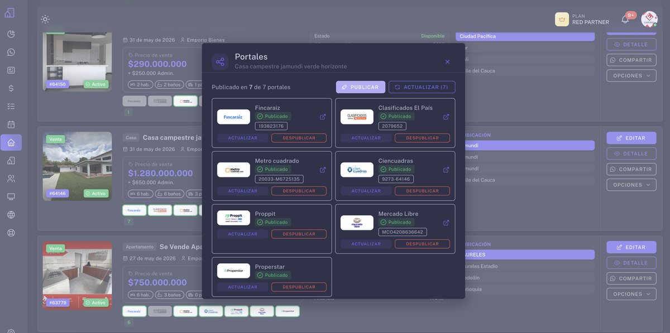
Task: Click Actualizar (7) button
Action: 422,87
